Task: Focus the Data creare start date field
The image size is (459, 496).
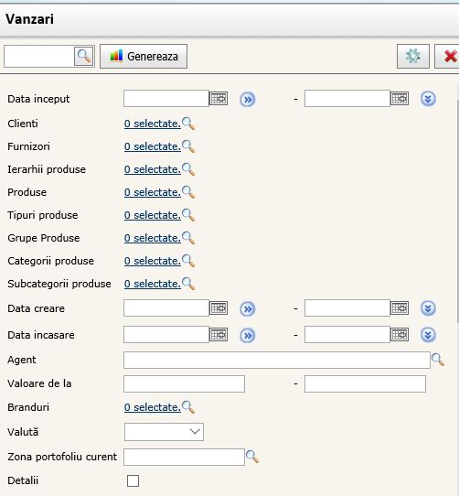Action: coord(166,308)
